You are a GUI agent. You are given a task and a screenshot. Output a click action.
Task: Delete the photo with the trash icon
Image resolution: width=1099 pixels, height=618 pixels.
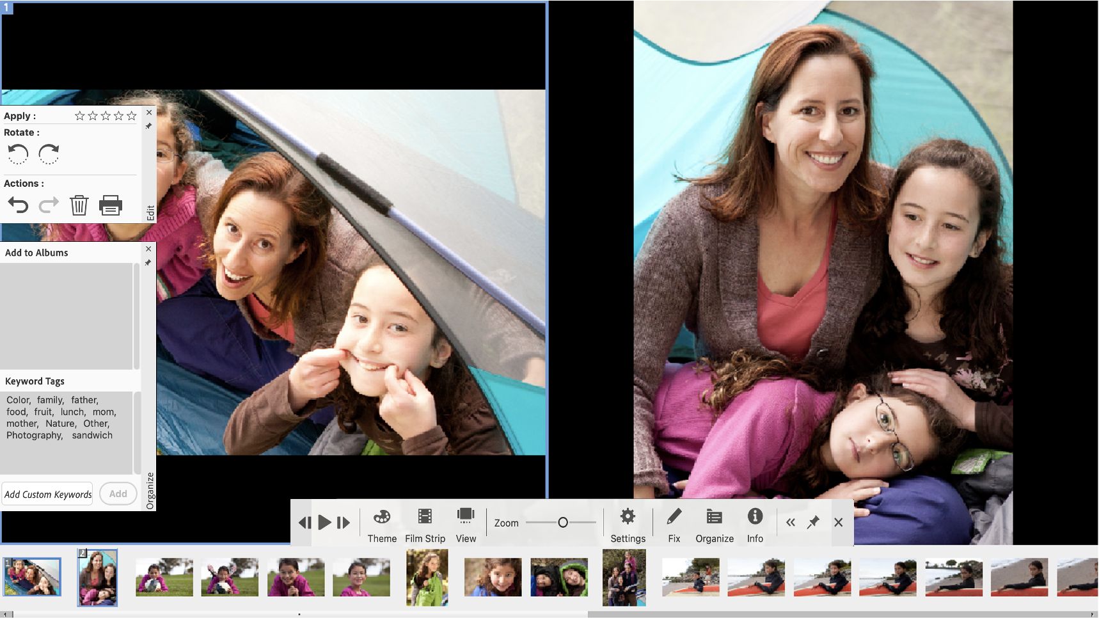[x=79, y=205]
